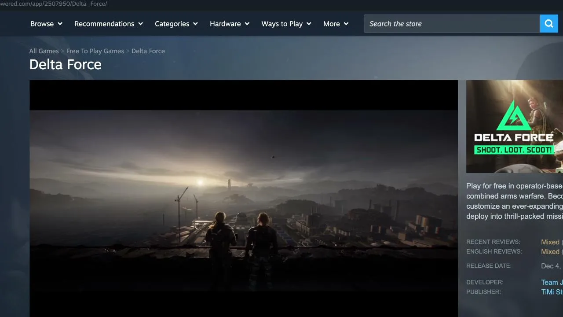Expand the Ways to Play chevron
563x317 pixels.
309,24
